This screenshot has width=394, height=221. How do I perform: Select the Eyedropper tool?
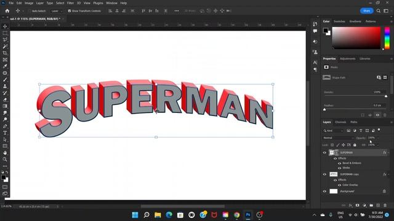click(x=5, y=66)
